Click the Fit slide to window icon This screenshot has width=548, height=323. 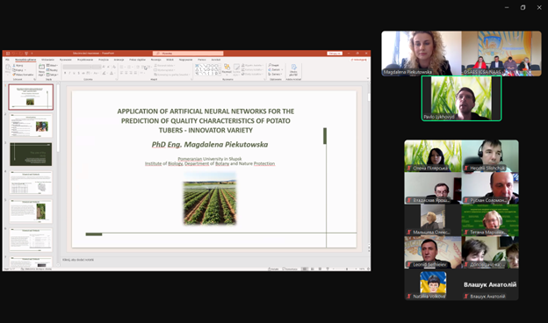(x=368, y=269)
